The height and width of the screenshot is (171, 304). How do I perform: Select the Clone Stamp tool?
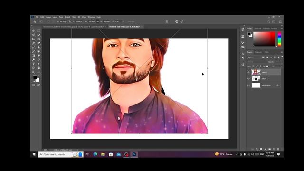pyautogui.click(x=39, y=47)
